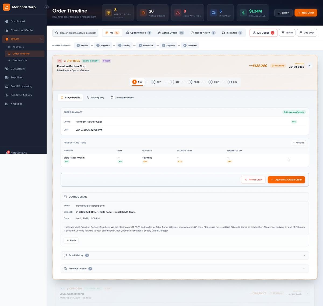Click the Notifications bell icon

point(8,152)
